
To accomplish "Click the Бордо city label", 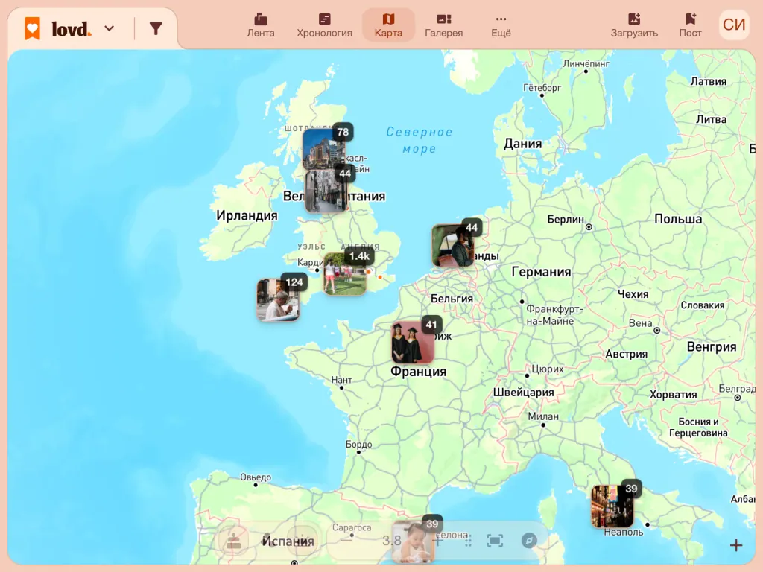I will (x=358, y=444).
